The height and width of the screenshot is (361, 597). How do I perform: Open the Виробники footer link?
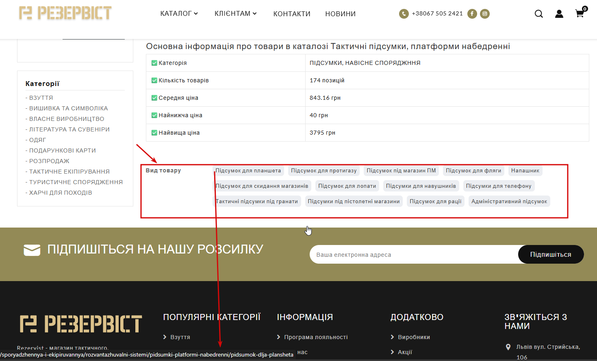pyautogui.click(x=414, y=337)
